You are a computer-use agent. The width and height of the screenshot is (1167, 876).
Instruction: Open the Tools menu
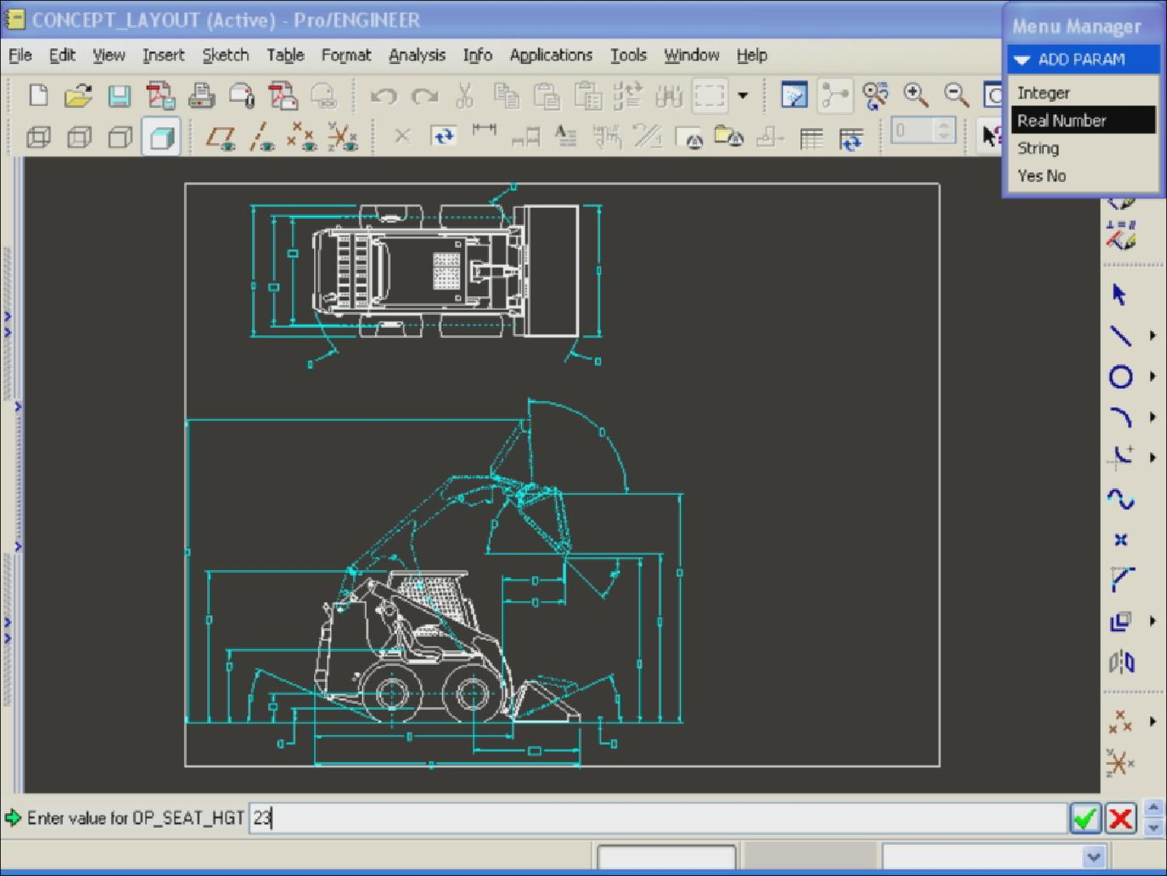coord(628,55)
